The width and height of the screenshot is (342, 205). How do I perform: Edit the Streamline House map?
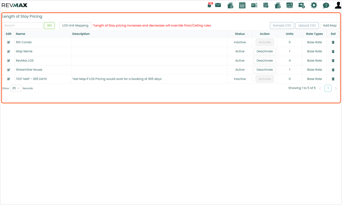(x=9, y=70)
